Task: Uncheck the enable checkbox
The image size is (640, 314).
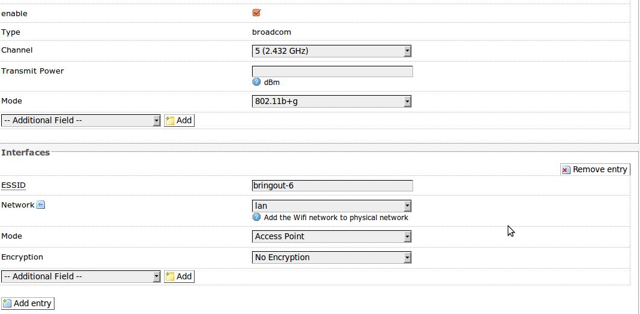Action: [256, 13]
